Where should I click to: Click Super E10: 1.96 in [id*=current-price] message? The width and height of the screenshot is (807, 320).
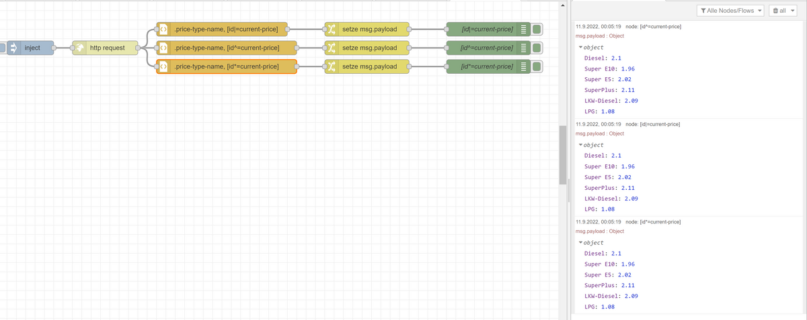point(609,264)
